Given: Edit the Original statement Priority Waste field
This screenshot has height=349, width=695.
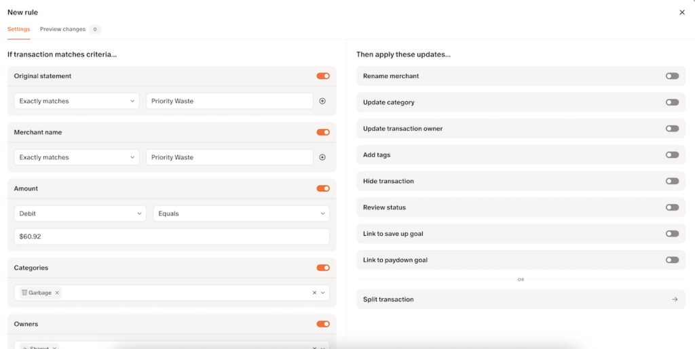Looking at the screenshot, I should pyautogui.click(x=229, y=101).
